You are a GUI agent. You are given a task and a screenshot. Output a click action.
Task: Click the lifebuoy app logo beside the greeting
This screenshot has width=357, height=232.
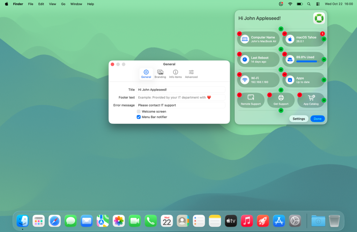(319, 18)
